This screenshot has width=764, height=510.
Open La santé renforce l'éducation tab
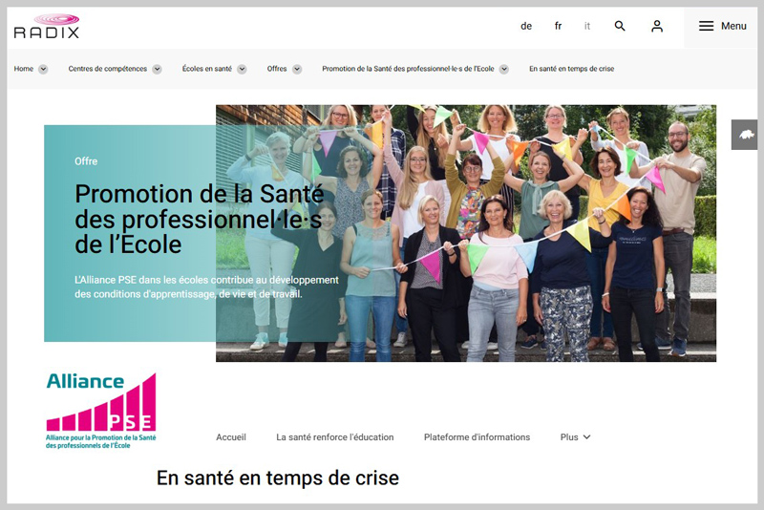[335, 436]
